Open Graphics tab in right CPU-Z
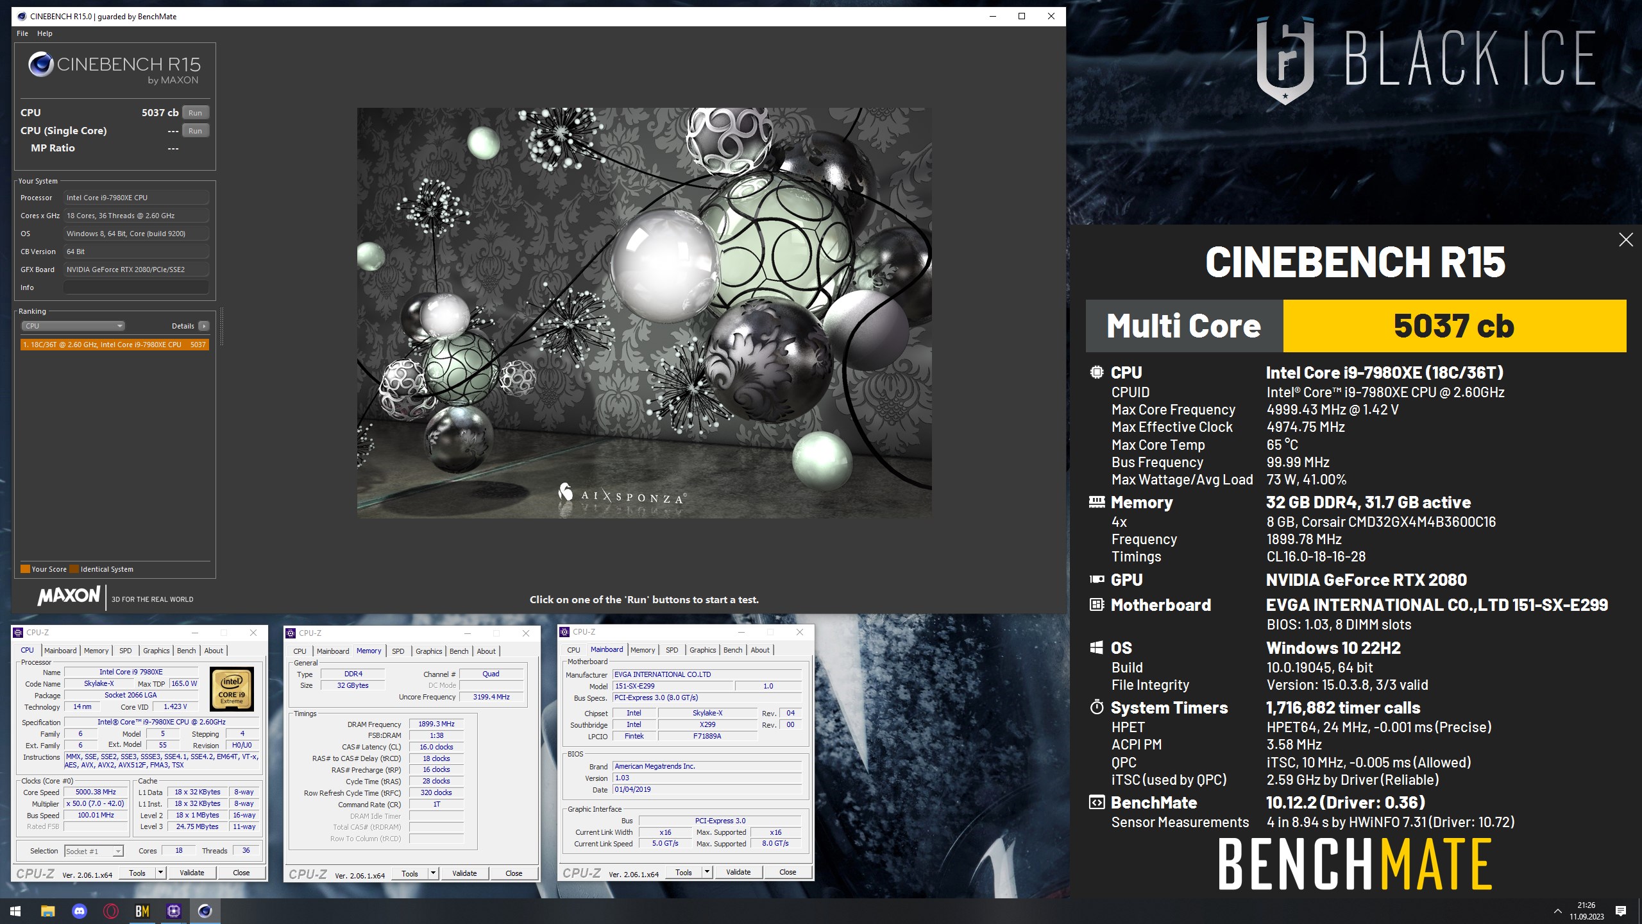 [702, 650]
